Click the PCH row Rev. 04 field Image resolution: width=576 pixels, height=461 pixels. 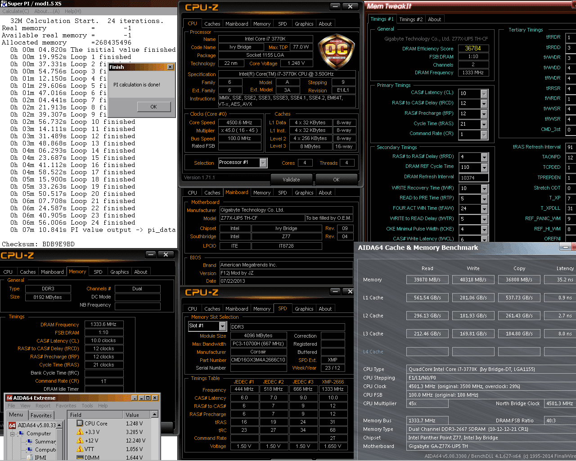coord(345,236)
